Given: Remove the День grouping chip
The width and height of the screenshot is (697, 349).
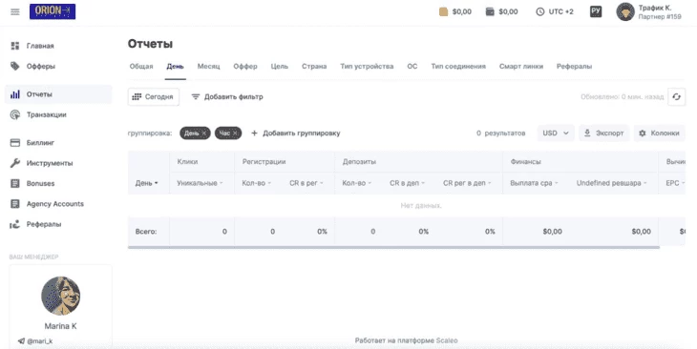Looking at the screenshot, I should (x=204, y=133).
